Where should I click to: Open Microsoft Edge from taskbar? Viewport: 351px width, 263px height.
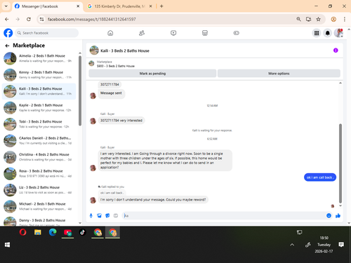pos(53,232)
